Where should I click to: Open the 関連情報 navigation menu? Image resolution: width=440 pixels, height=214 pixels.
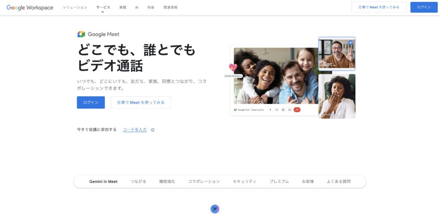click(x=170, y=7)
